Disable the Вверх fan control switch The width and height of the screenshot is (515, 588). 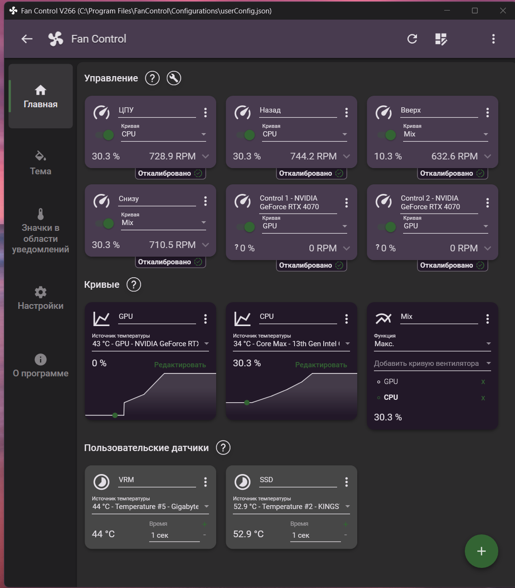pyautogui.click(x=387, y=135)
